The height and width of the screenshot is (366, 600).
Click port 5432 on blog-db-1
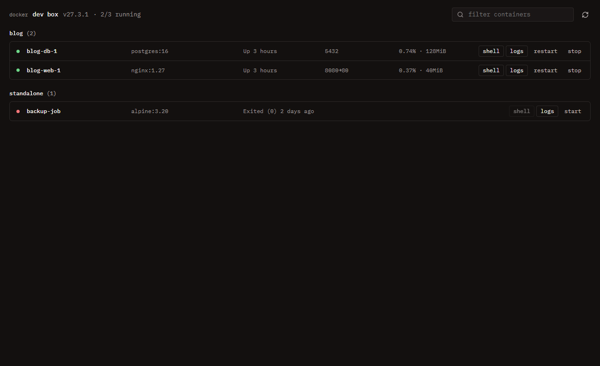(x=331, y=51)
